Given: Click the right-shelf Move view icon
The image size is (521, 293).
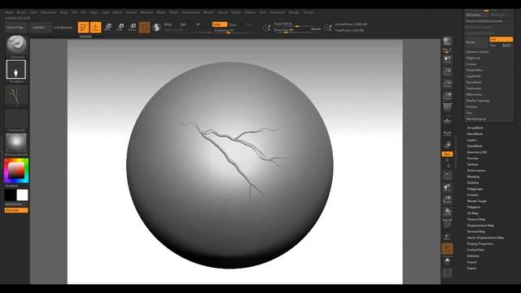Looking at the screenshot, I should 447,187.
